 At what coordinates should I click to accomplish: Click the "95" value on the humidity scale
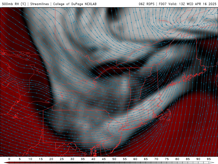tap(209, 159)
